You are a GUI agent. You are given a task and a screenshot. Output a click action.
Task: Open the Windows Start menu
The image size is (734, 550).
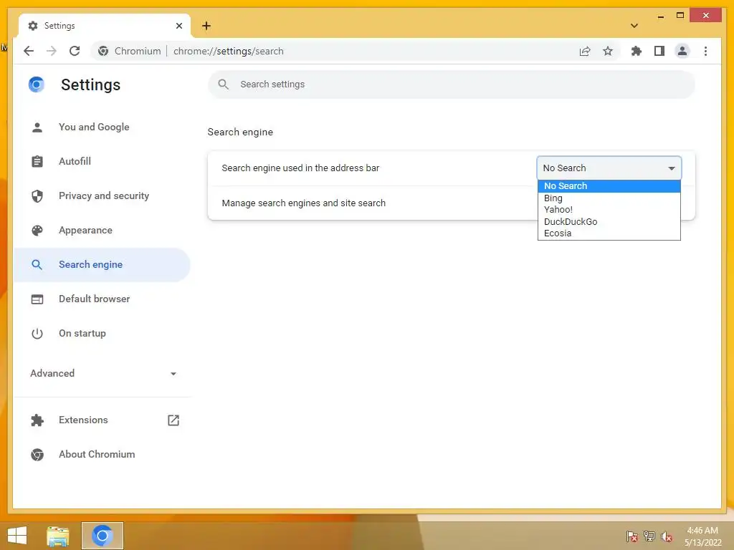17,536
